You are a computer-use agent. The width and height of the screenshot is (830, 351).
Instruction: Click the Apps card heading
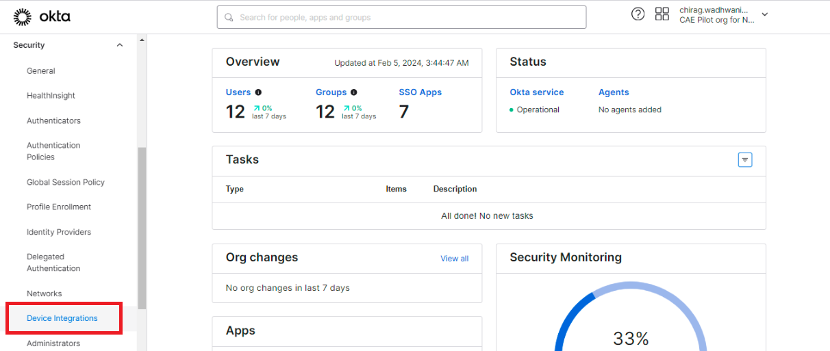coord(240,330)
